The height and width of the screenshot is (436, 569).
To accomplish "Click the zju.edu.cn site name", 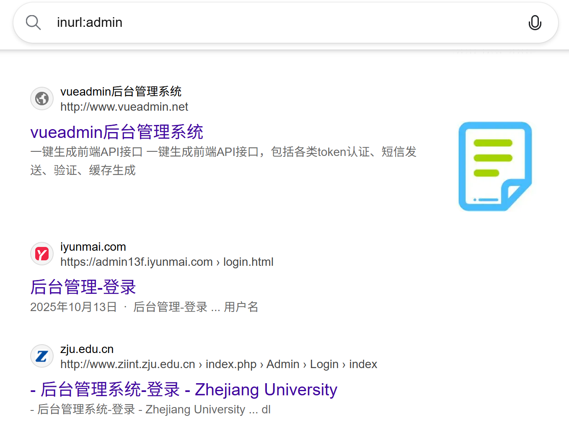I will 87,349.
